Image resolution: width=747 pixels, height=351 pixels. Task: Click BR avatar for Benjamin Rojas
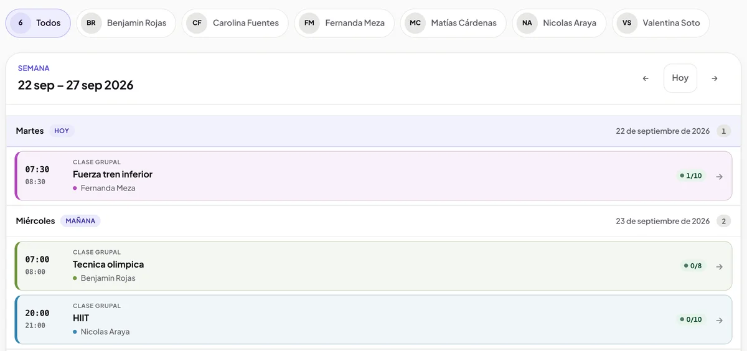[x=91, y=23]
